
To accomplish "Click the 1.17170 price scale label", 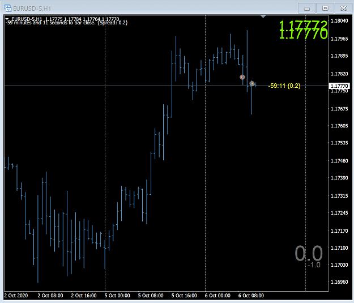I will [339, 231].
